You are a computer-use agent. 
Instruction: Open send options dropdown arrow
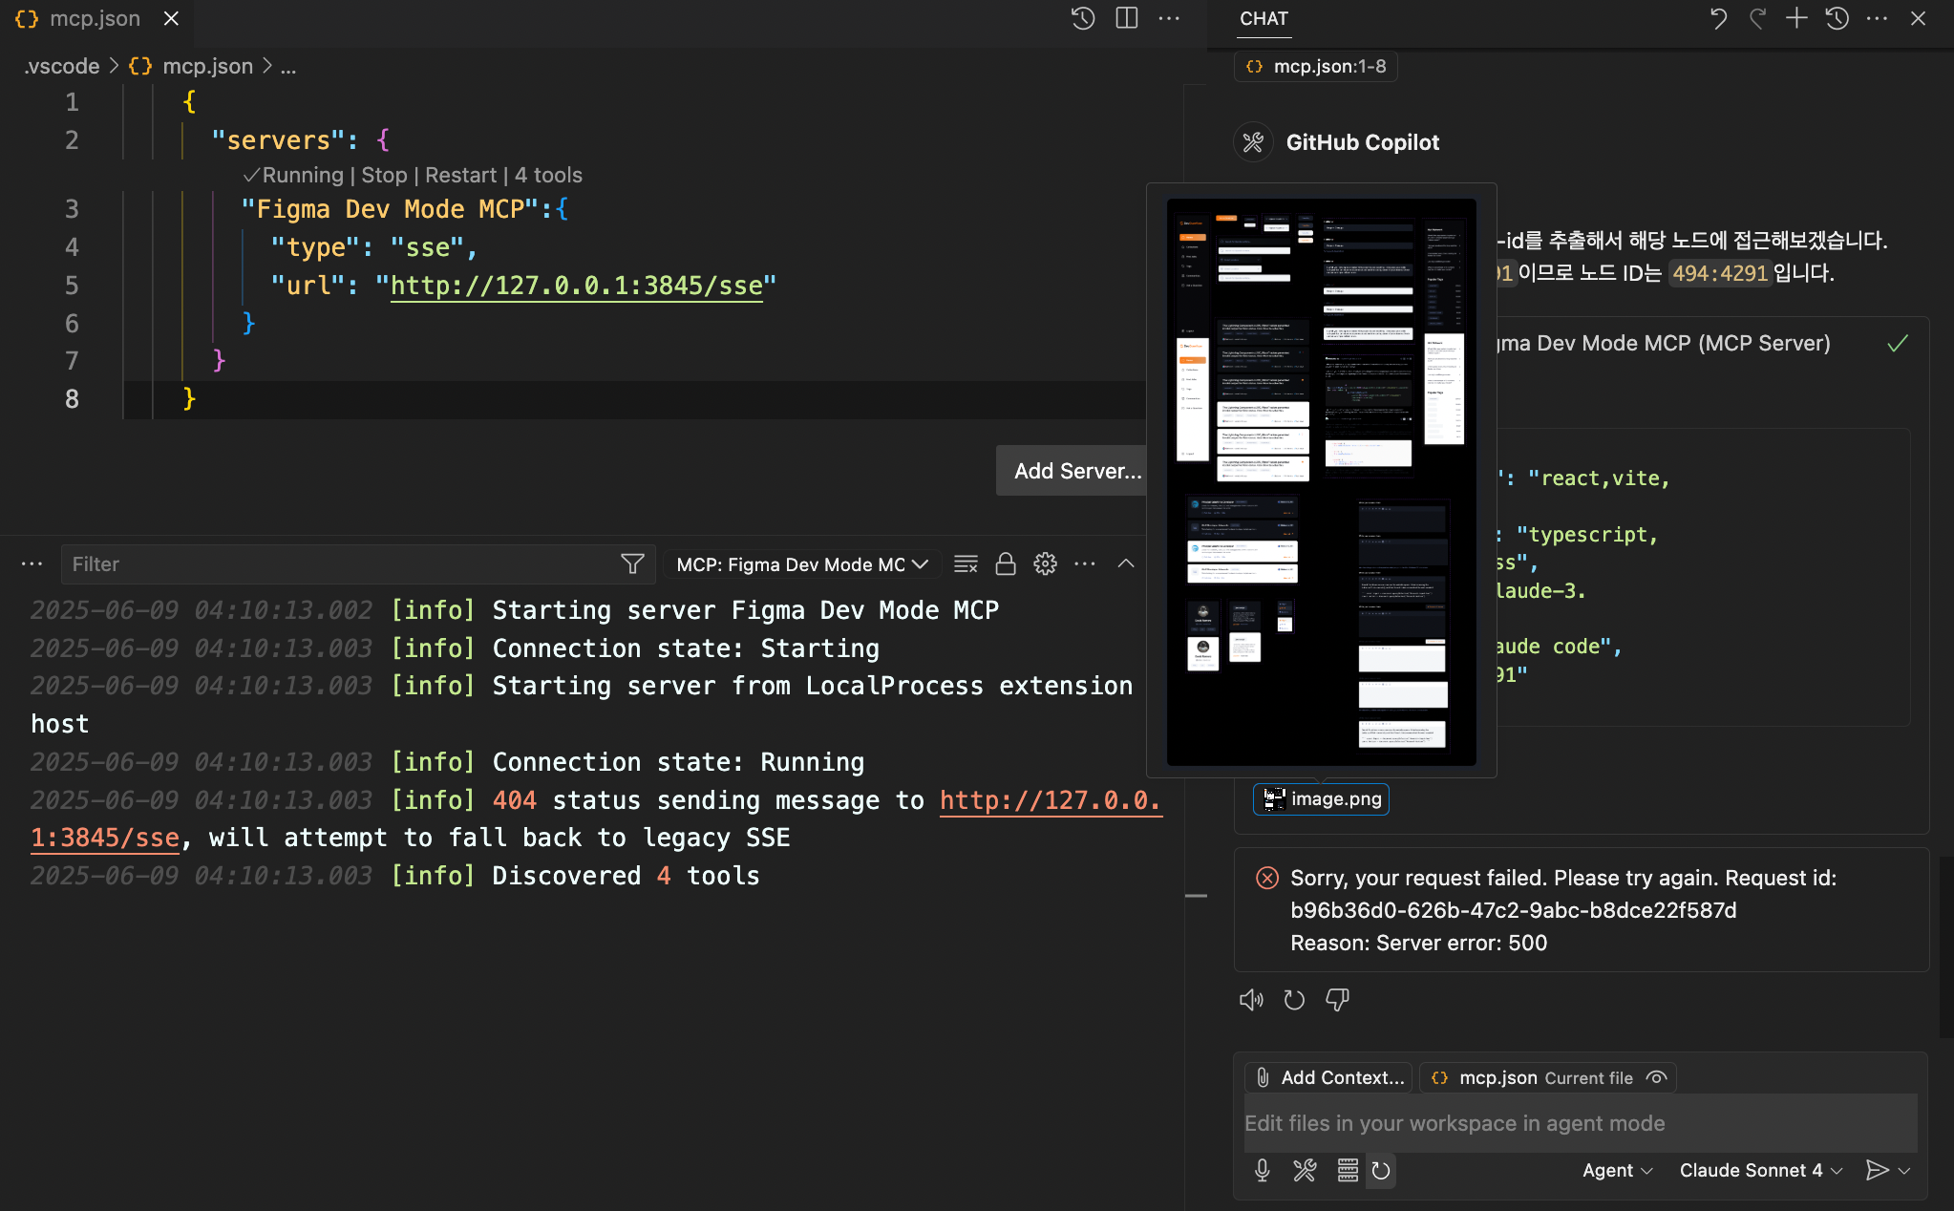[1905, 1170]
